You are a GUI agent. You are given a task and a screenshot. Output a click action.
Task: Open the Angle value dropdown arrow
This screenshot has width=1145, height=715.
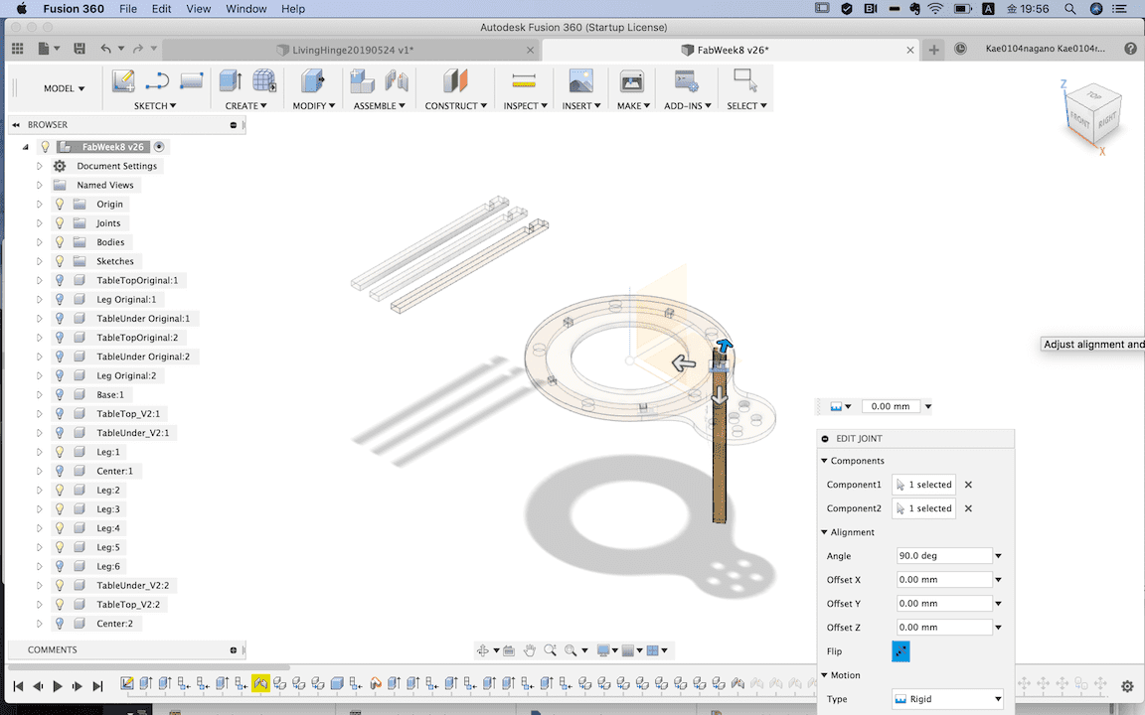tap(998, 556)
